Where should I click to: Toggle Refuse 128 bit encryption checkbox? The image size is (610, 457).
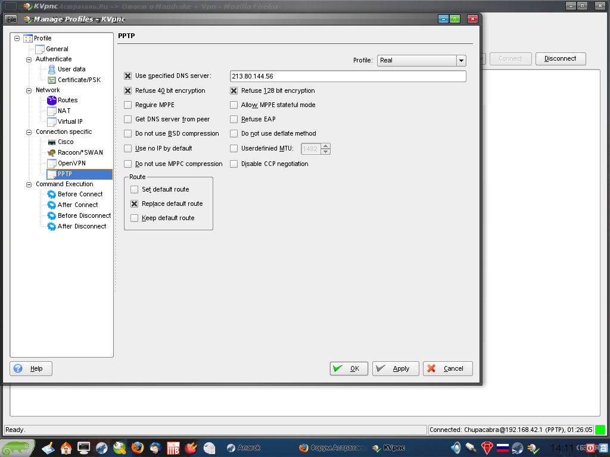click(234, 91)
